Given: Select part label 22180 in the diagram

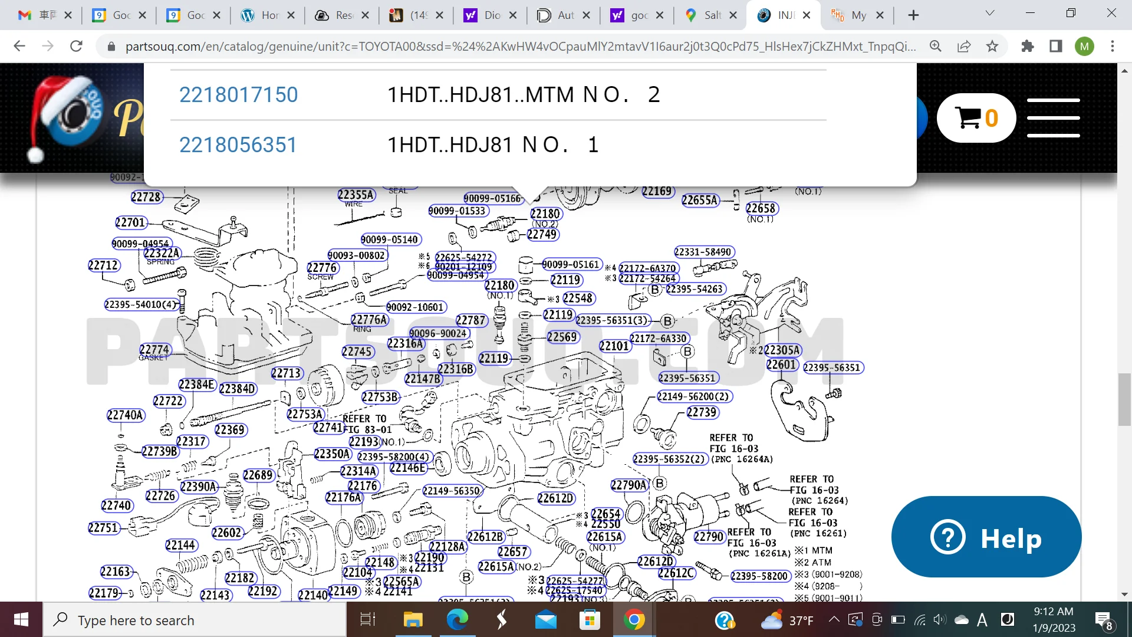Looking at the screenshot, I should (x=545, y=214).
